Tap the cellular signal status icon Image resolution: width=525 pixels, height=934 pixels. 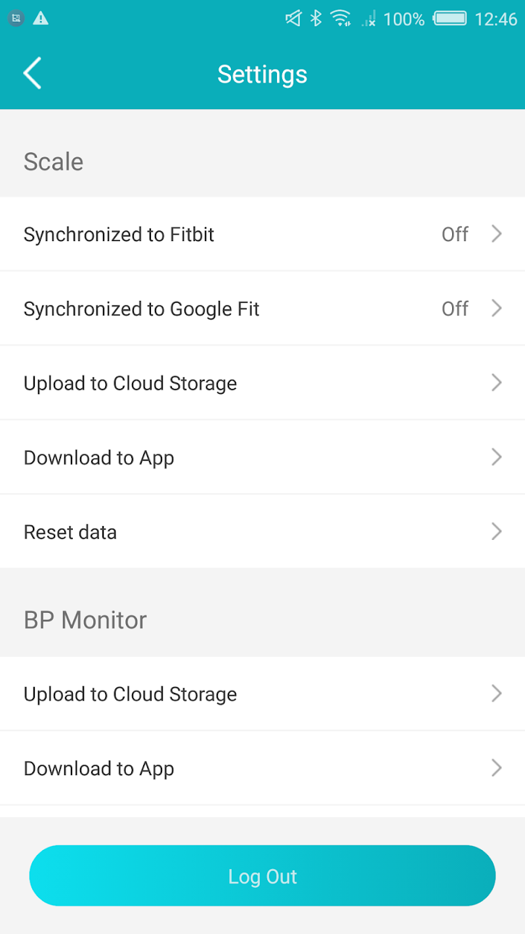tap(369, 19)
